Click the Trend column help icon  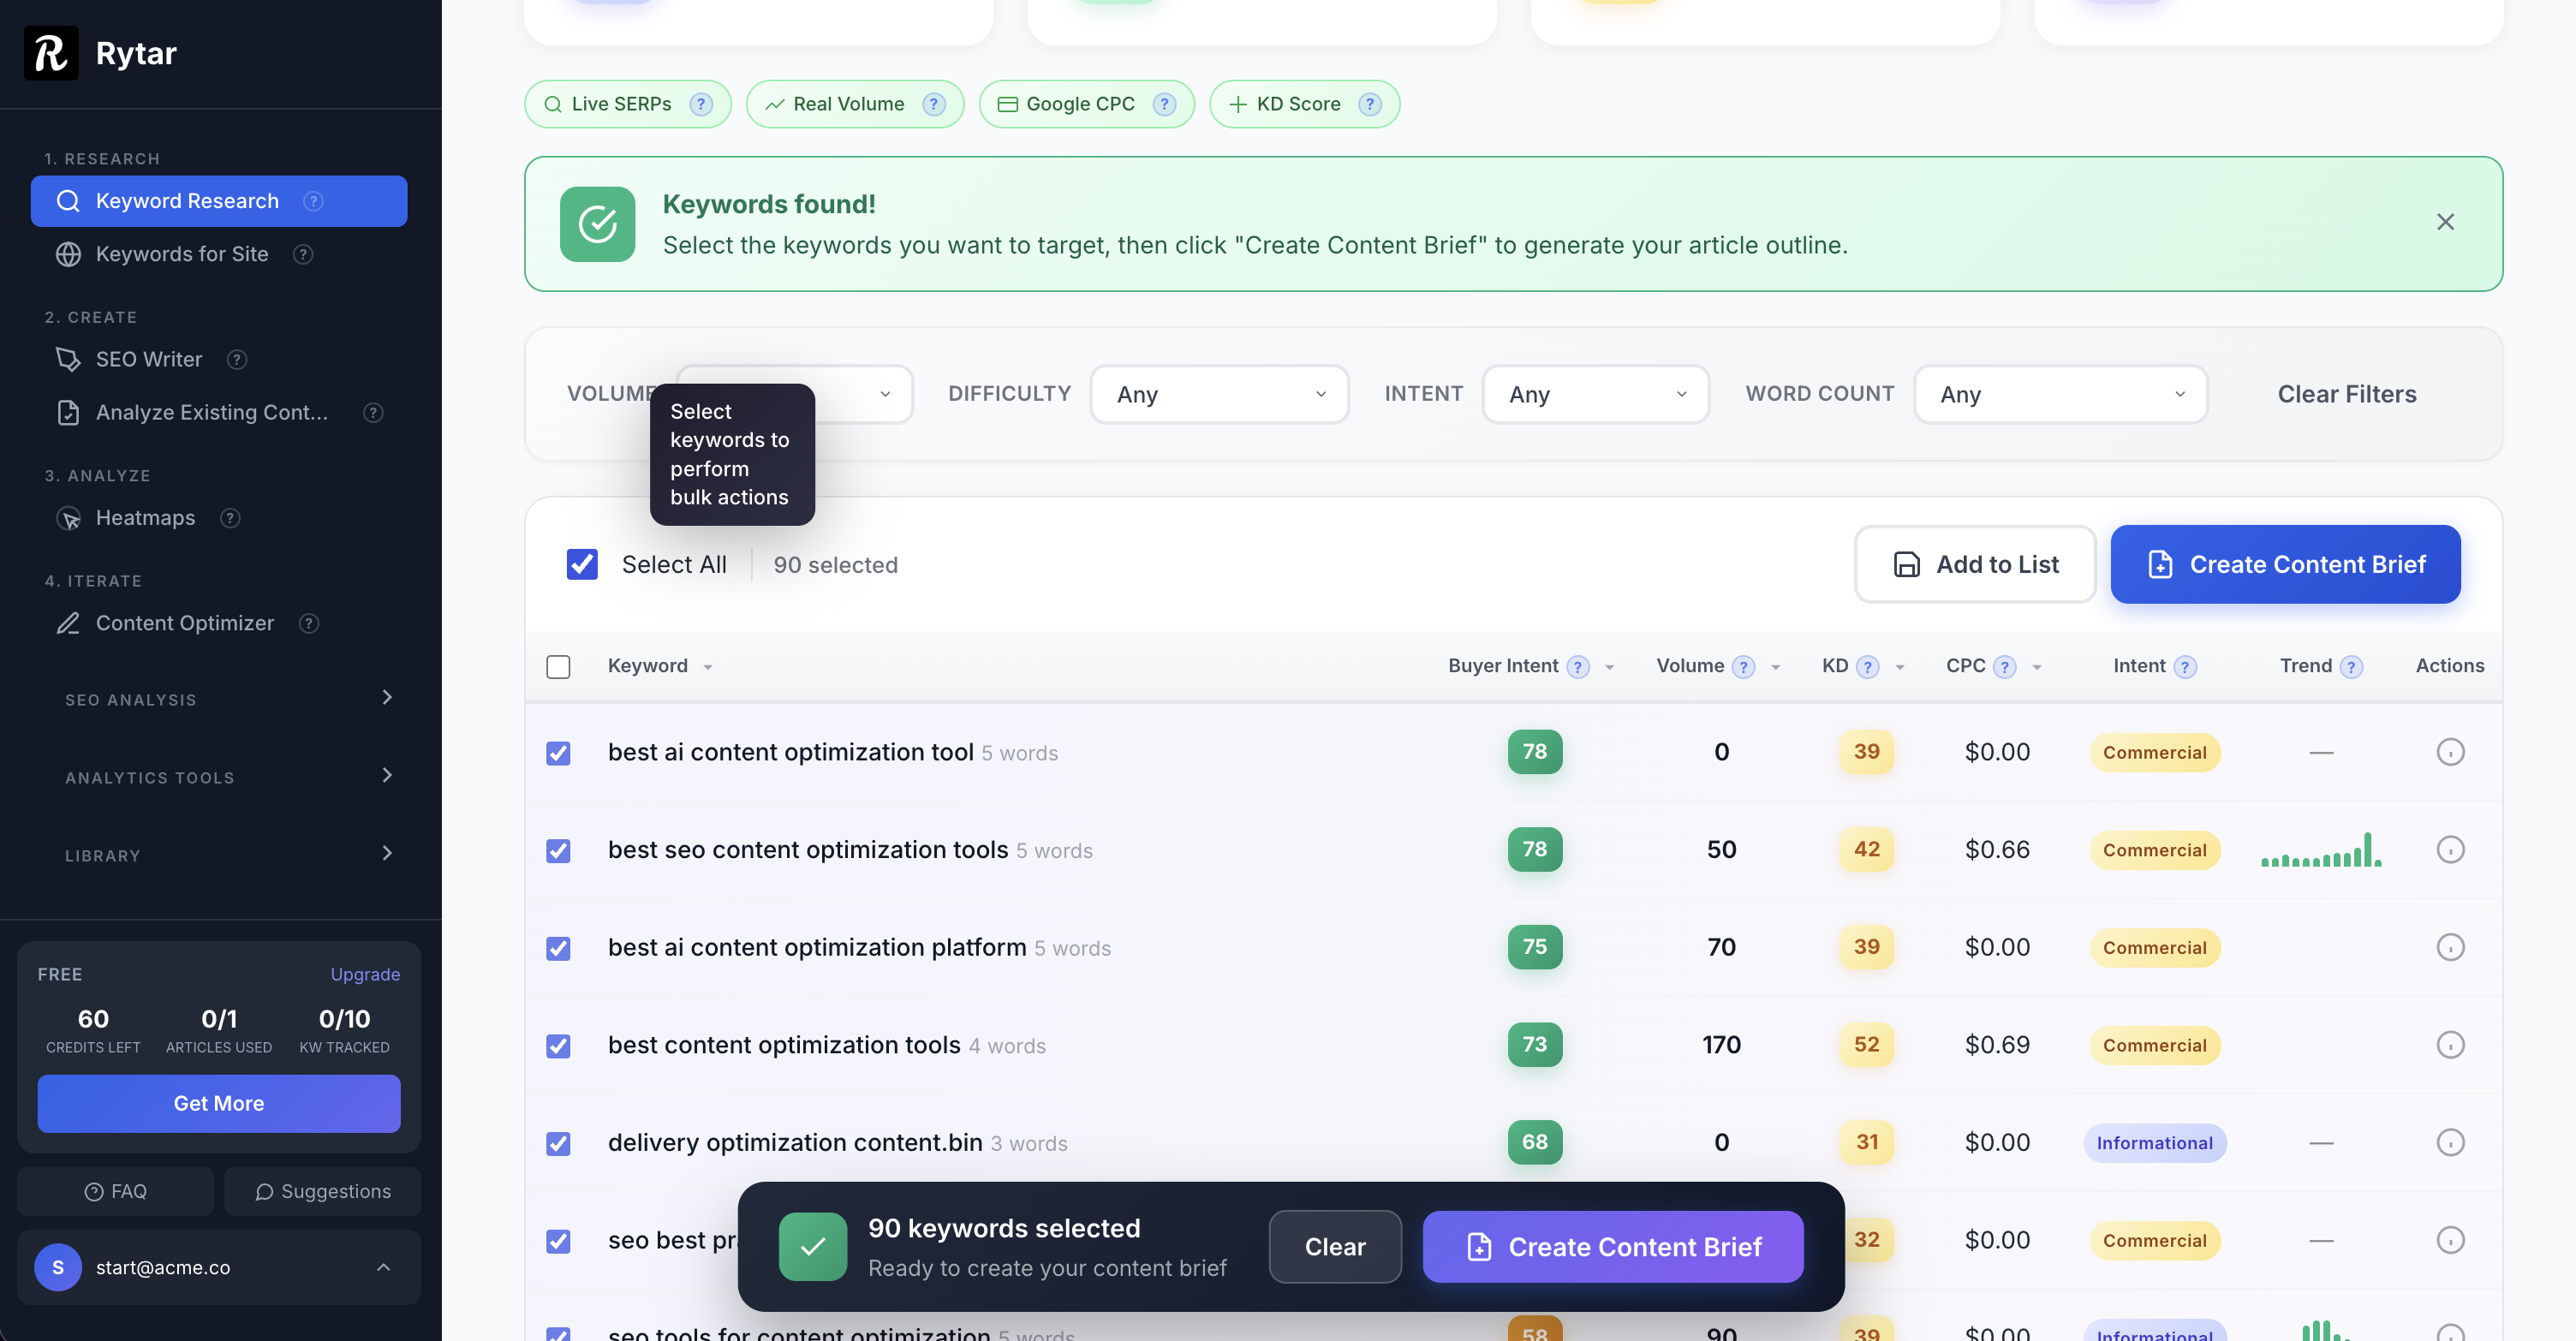click(x=2351, y=667)
